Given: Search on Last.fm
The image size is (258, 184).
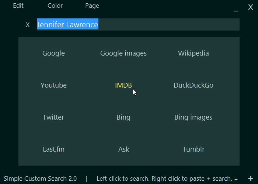Looking at the screenshot, I should tap(54, 149).
